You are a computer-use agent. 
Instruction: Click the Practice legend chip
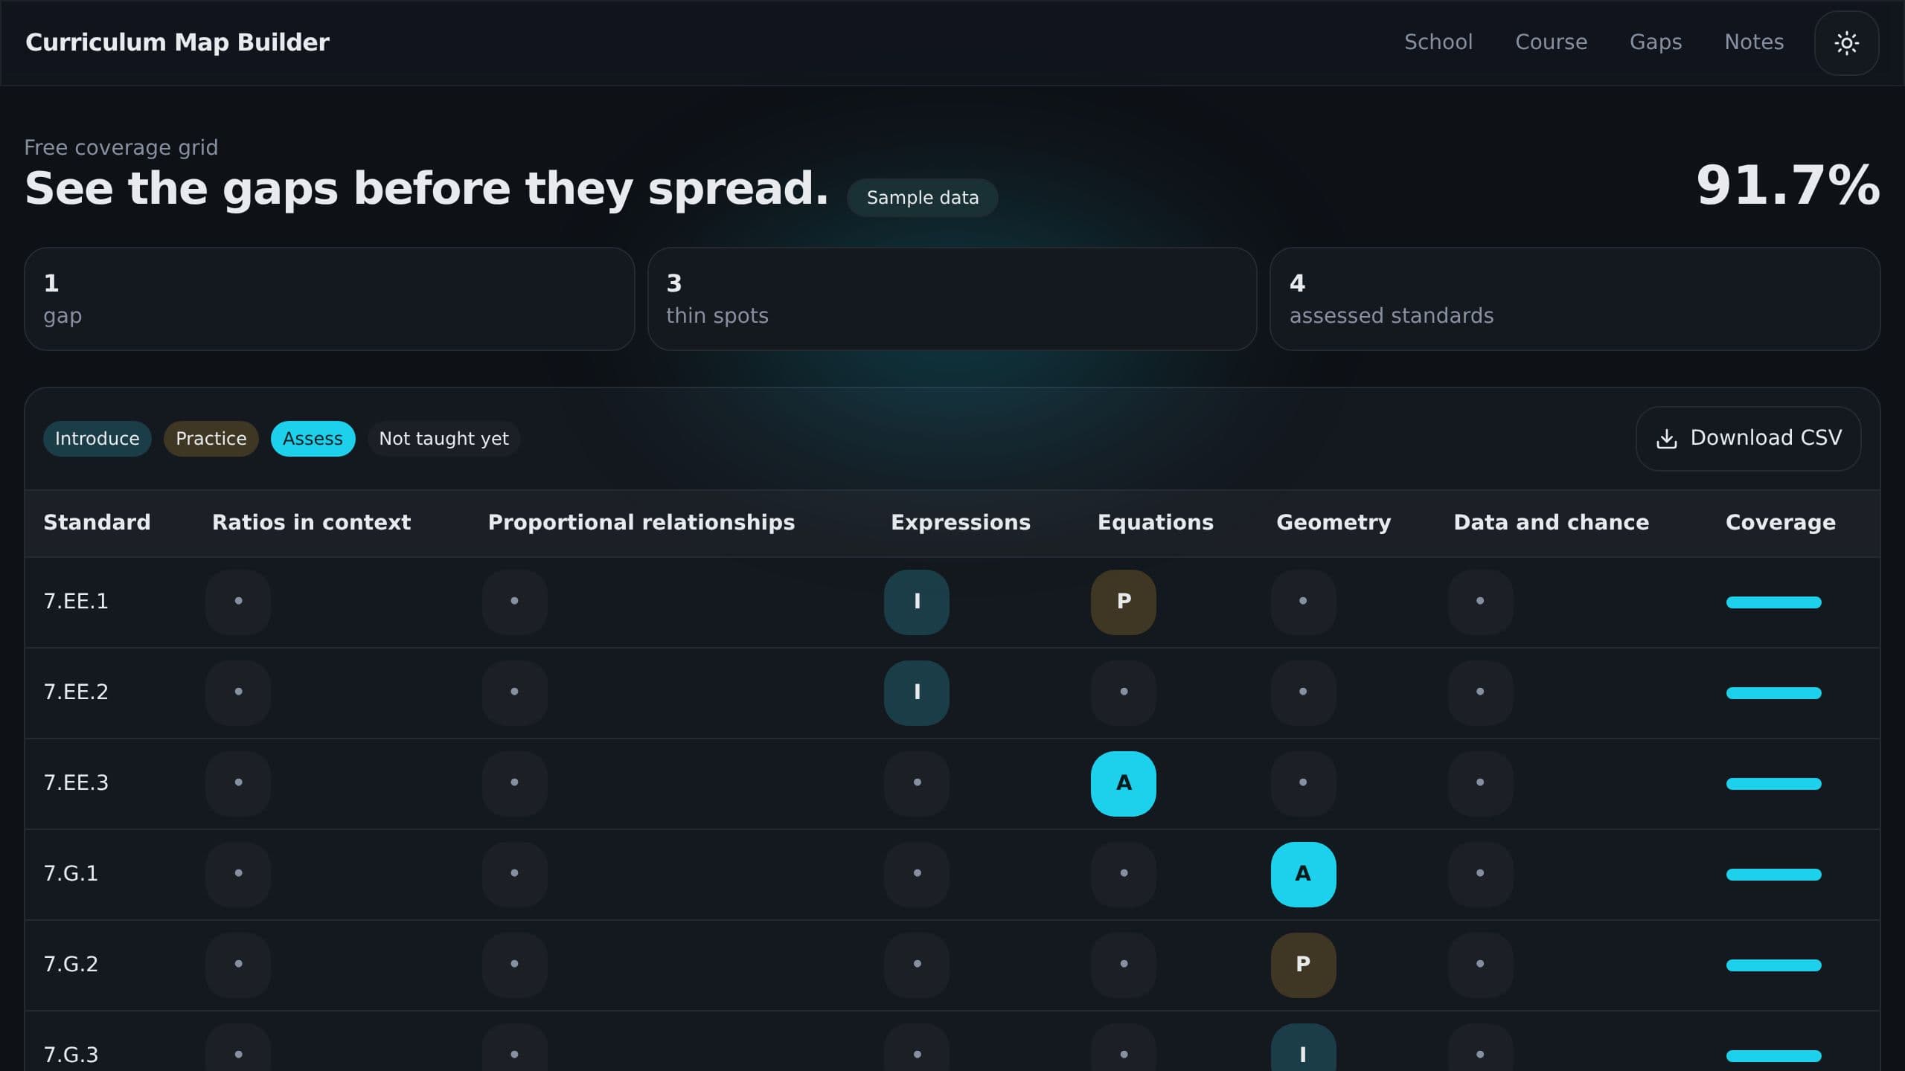(x=211, y=439)
